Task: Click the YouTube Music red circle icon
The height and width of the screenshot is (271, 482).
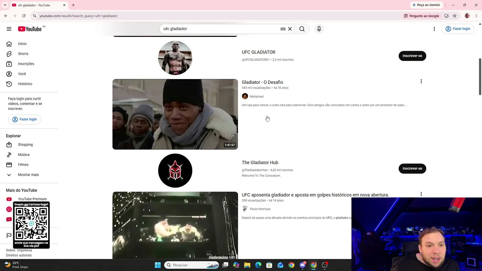Action: coord(9,209)
